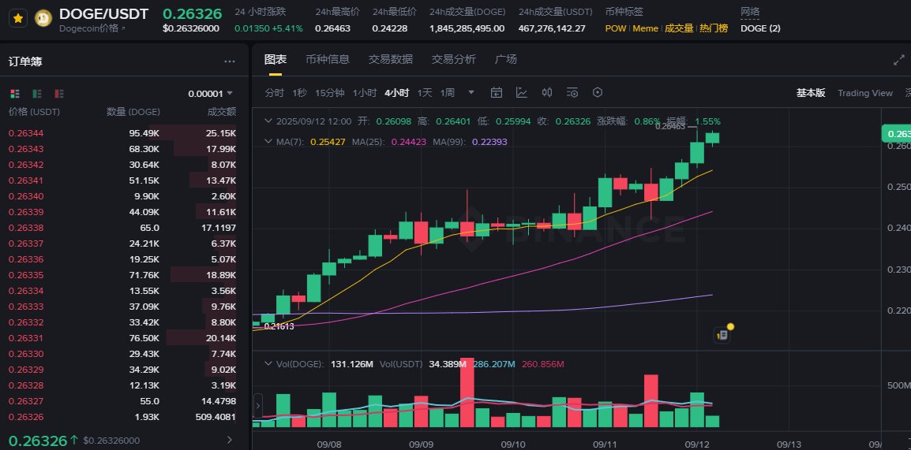Open the 交易数据 tab
The image size is (911, 450).
tap(391, 59)
